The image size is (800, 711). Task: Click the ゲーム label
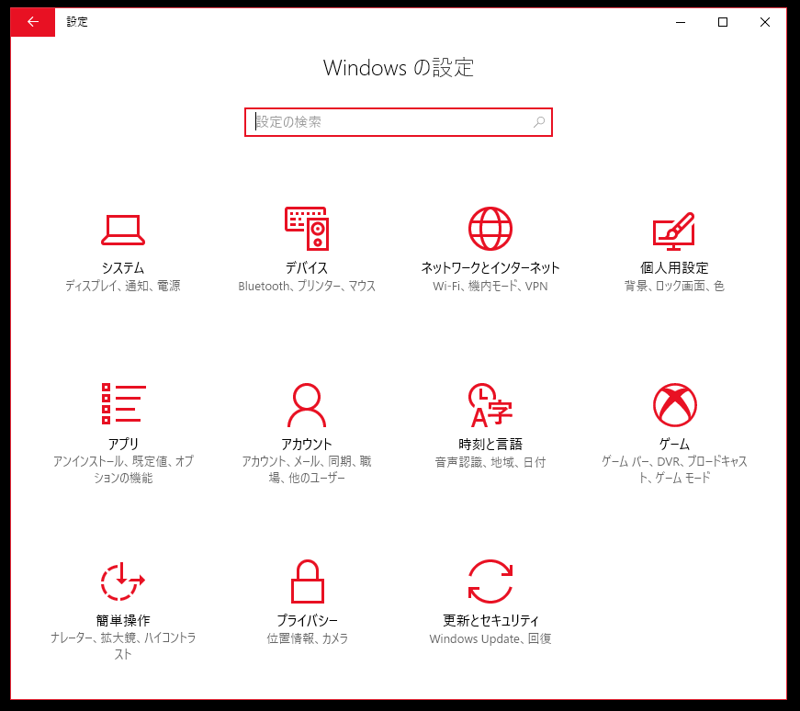coord(674,444)
